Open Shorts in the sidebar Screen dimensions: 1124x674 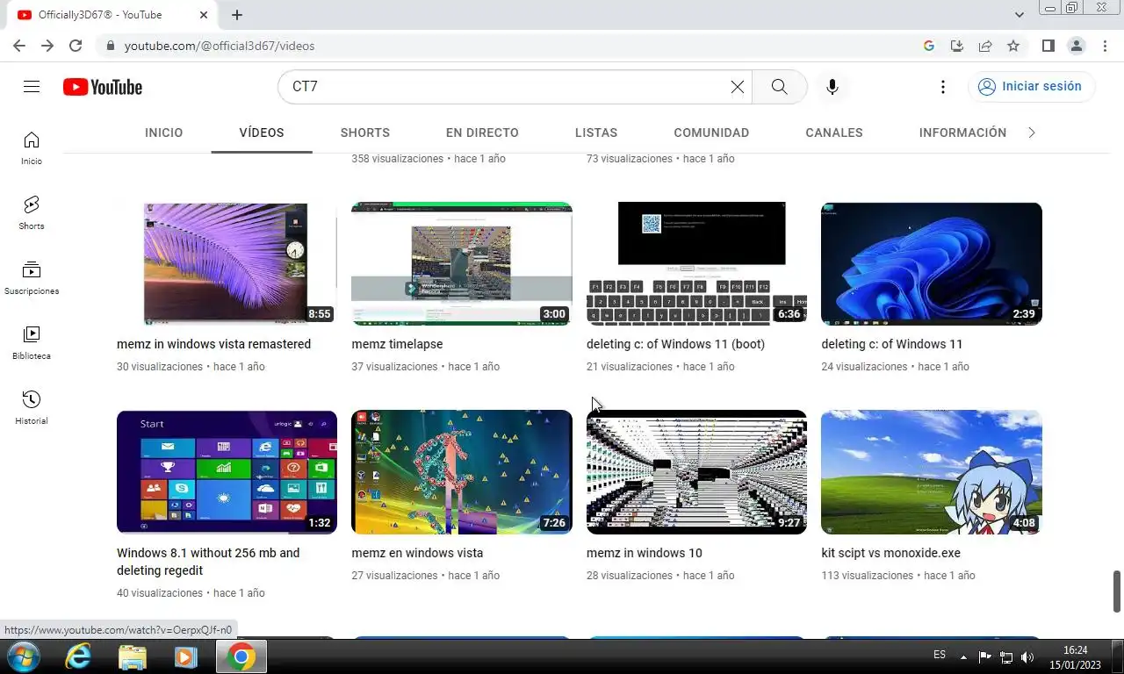32,212
